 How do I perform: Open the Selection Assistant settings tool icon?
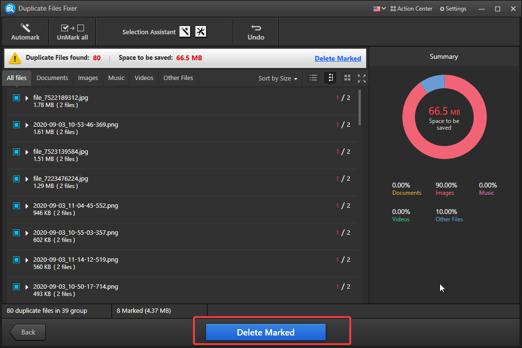pyautogui.click(x=201, y=32)
